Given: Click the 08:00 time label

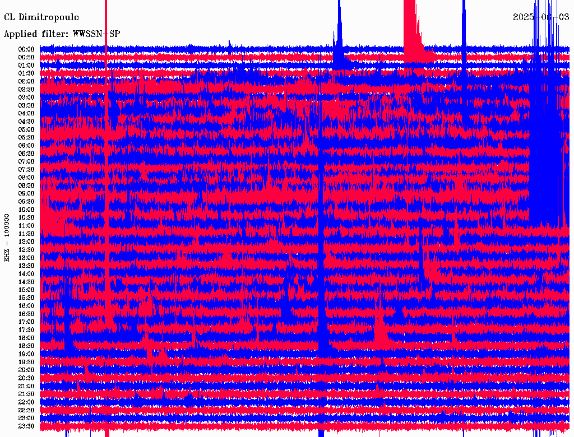Looking at the screenshot, I should coord(26,178).
